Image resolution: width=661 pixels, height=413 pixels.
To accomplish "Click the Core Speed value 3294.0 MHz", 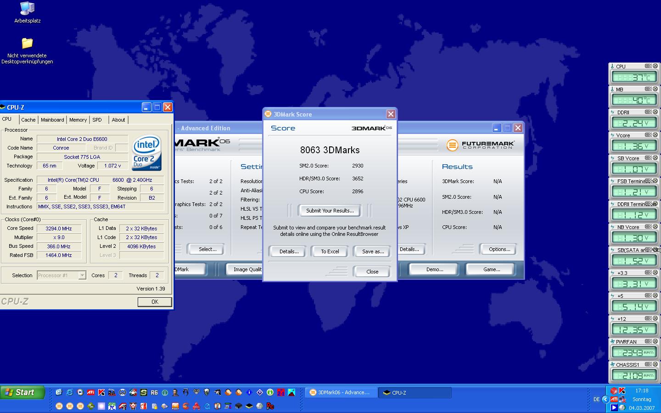I will (59, 229).
